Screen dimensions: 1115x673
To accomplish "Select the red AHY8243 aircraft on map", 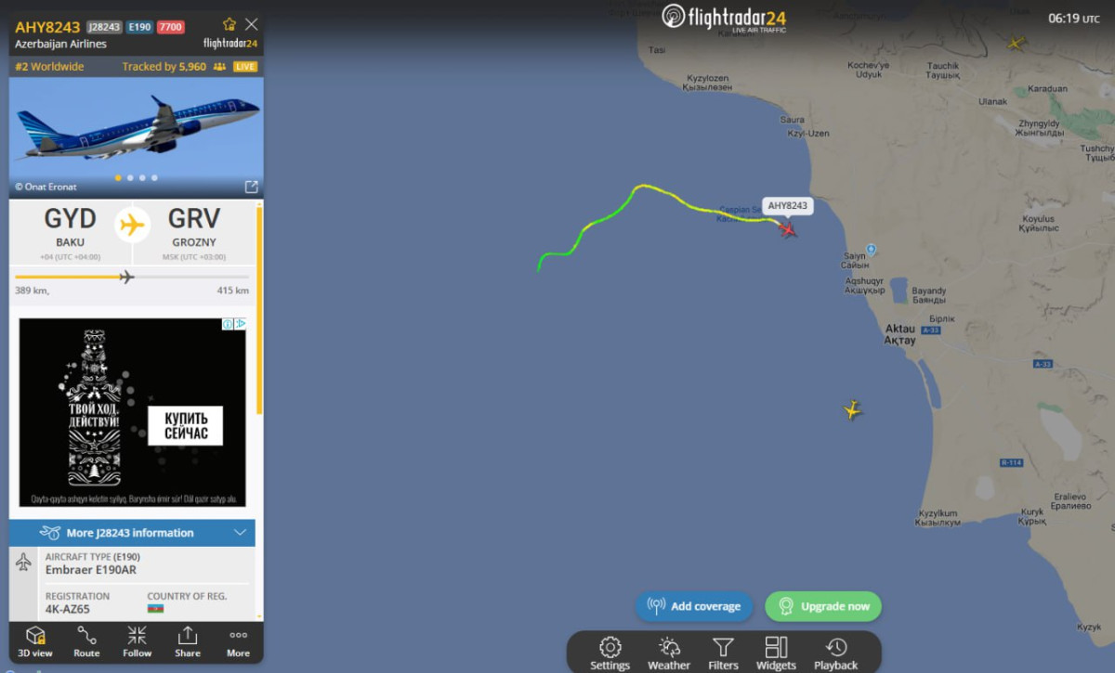I will (788, 228).
